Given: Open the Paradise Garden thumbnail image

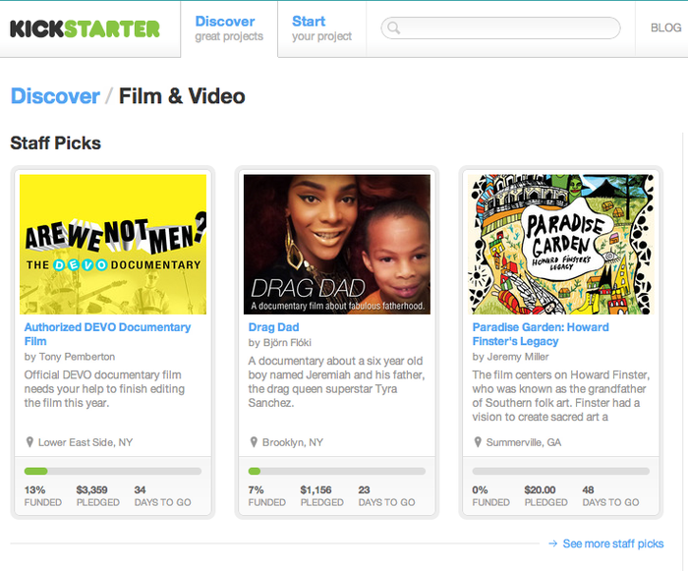Looking at the screenshot, I should (561, 244).
